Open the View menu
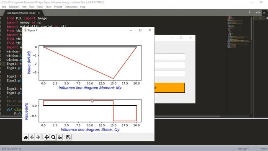 (x=32, y=7)
